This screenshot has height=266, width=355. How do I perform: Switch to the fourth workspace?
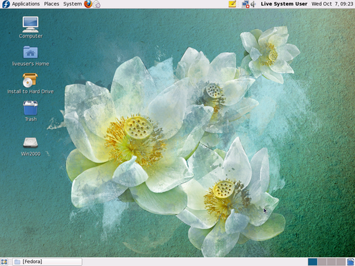pos(340,262)
